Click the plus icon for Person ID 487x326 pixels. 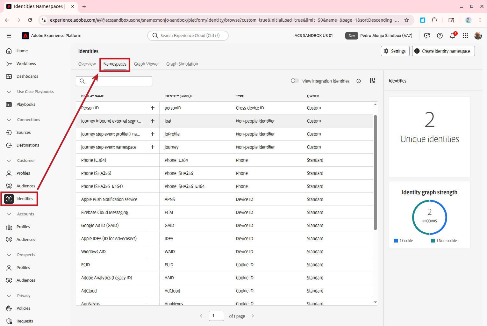click(153, 108)
